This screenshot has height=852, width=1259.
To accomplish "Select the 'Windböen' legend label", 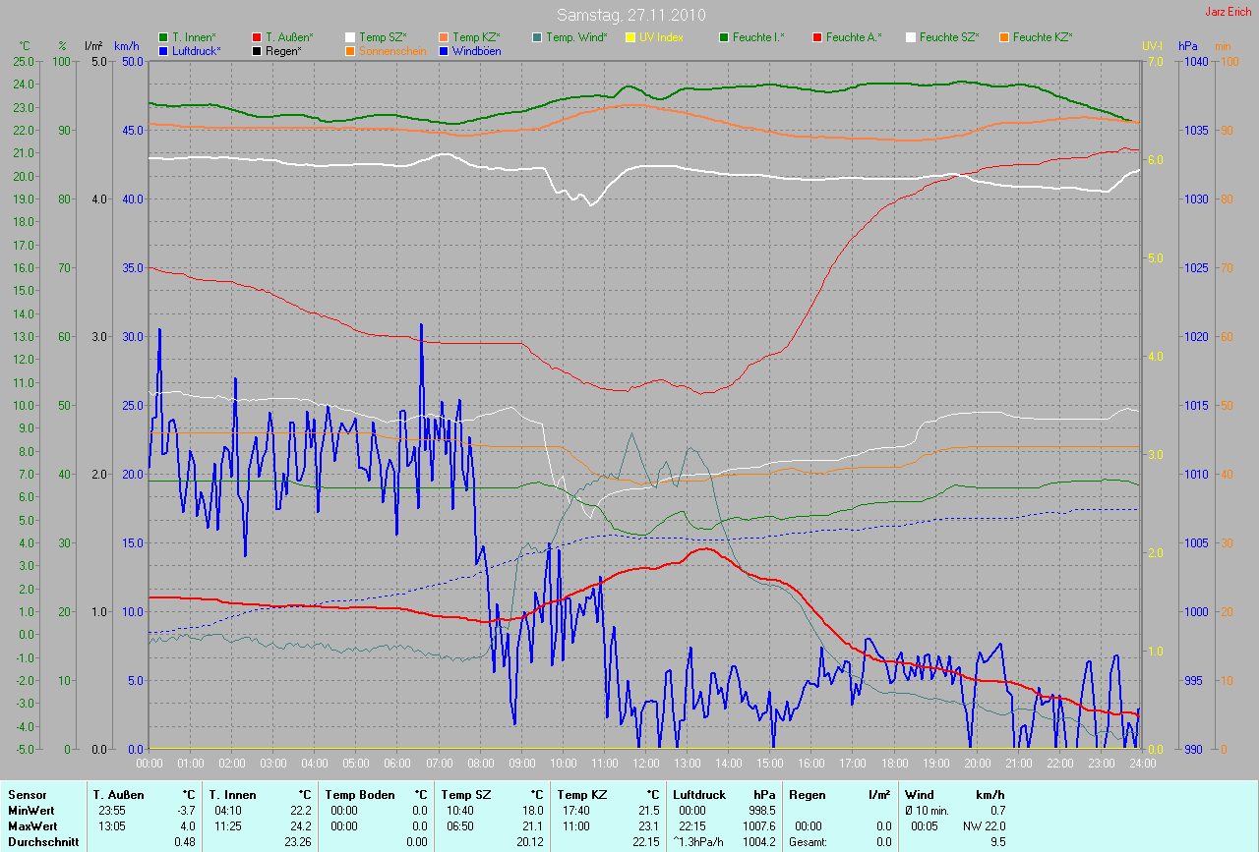I will pos(477,50).
